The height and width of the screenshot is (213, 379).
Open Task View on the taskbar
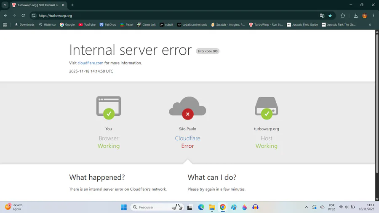click(x=190, y=207)
